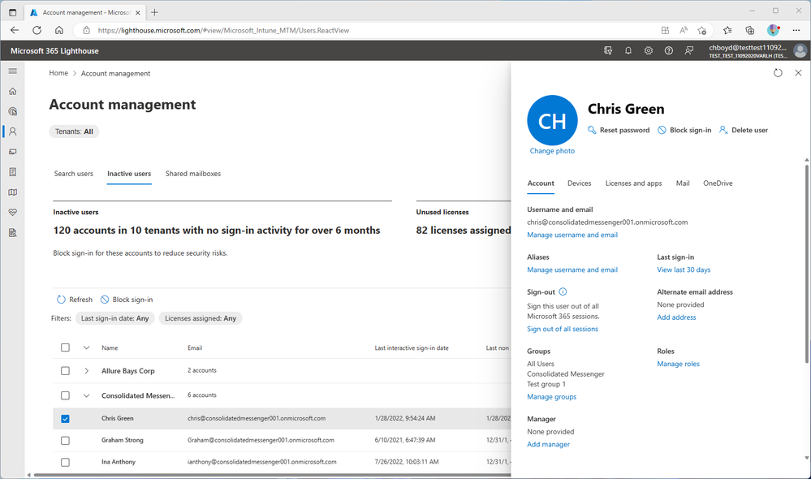Click the details panel vertical scrollbar

(x=806, y=264)
